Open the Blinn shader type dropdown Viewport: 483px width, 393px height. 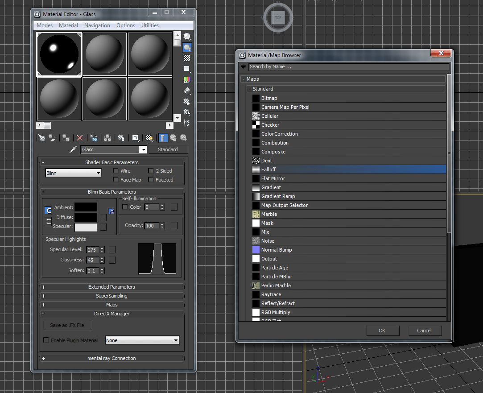pyautogui.click(x=74, y=173)
